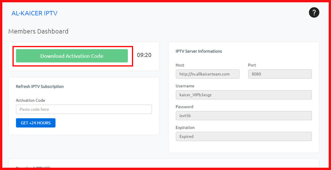
Task: Click the AL-KAICER IPTV brand link
Action: (x=34, y=13)
